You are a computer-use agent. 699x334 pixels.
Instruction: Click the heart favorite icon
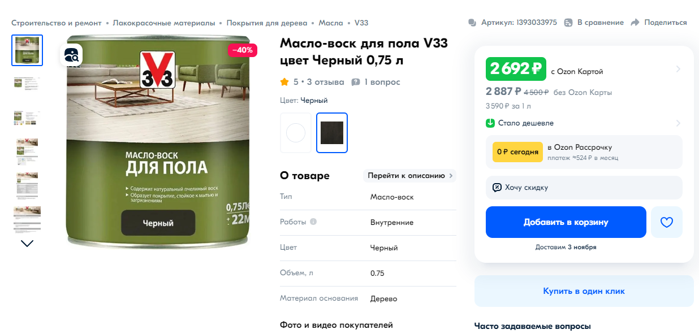pos(667,222)
